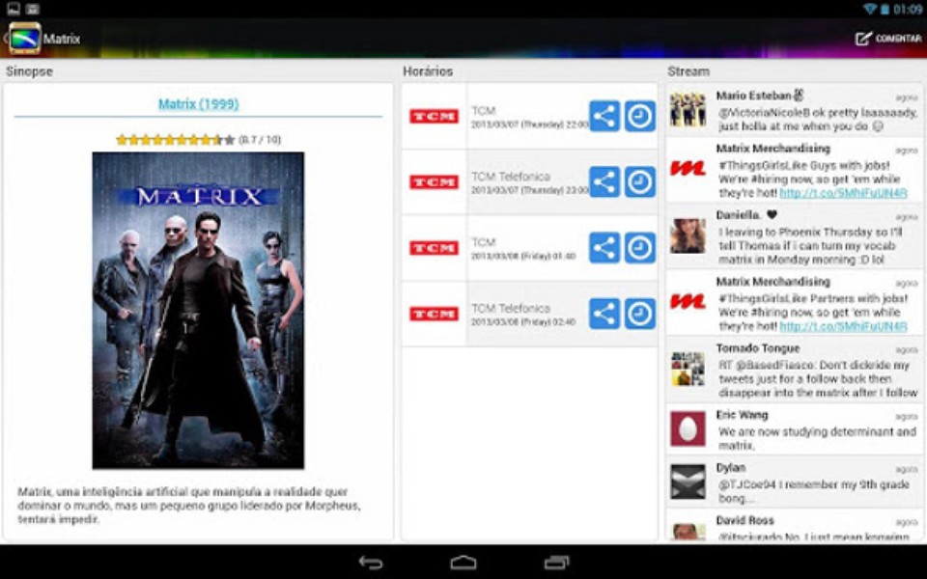Open the Matrix (1999) title link
927x579 pixels.
(x=199, y=104)
